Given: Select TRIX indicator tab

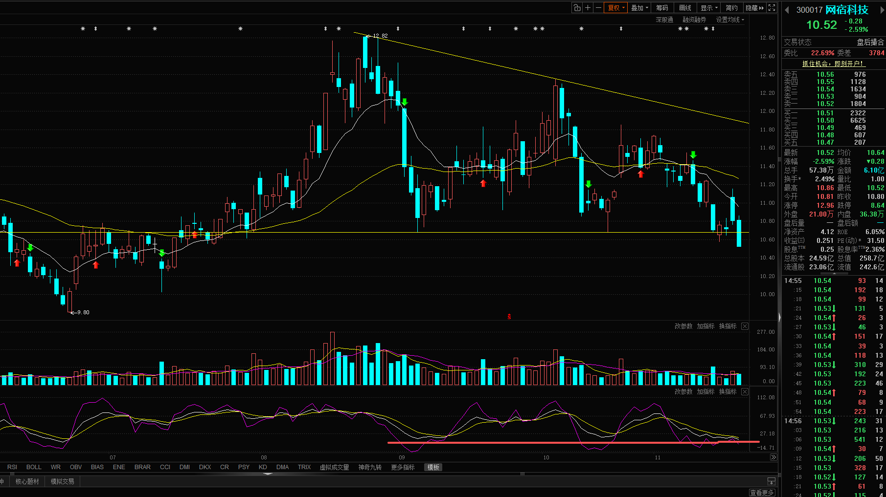Looking at the screenshot, I should coord(304,467).
